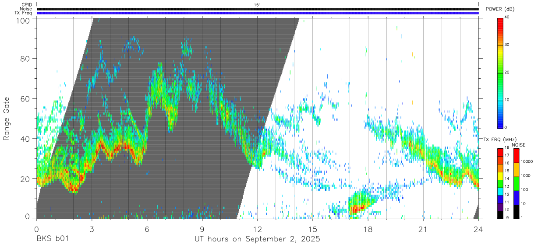Click the Range Gate axis title
The height and width of the screenshot is (248, 538).
point(7,119)
